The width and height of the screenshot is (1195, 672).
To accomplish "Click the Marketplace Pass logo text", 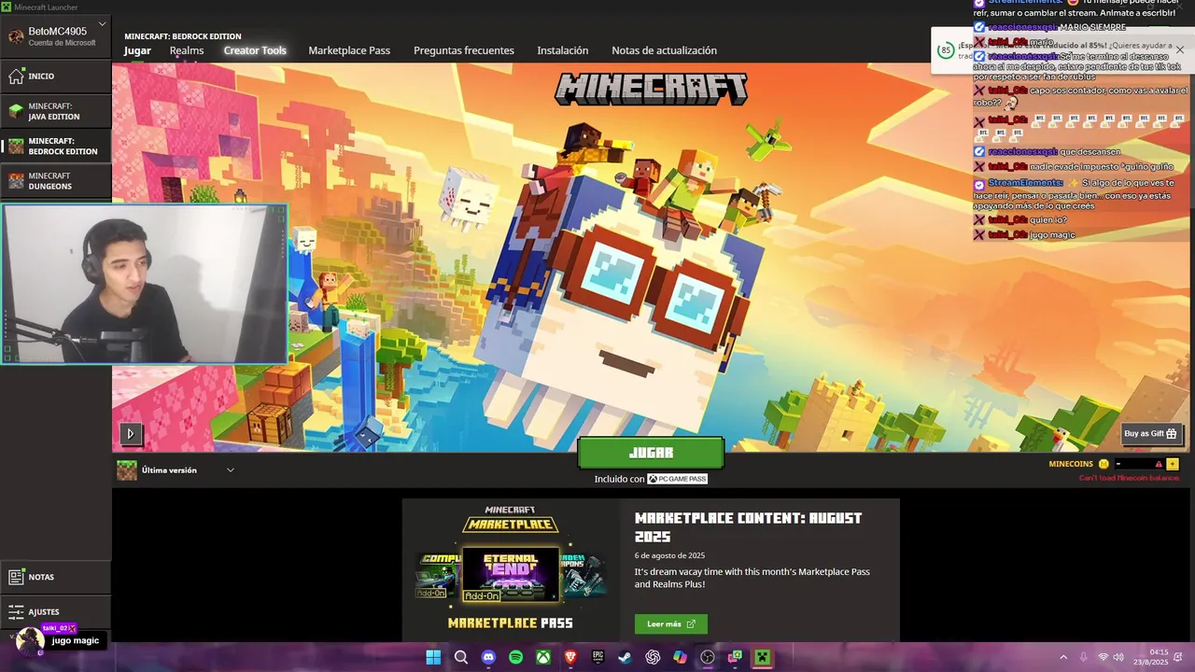I will [511, 623].
